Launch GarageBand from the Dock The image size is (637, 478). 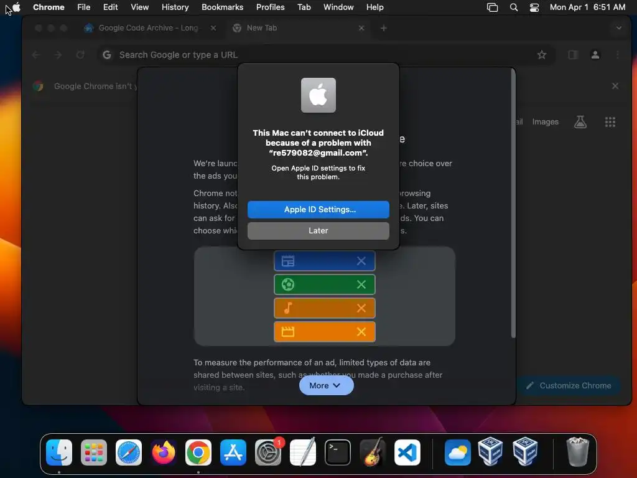372,452
